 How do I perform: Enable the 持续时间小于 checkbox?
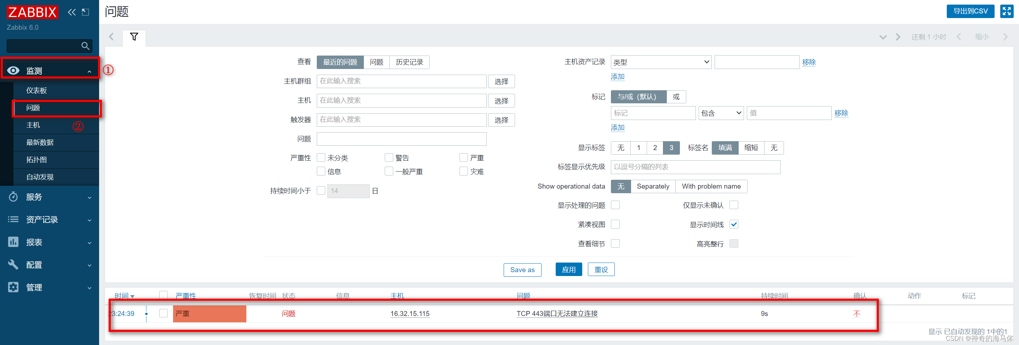[321, 191]
